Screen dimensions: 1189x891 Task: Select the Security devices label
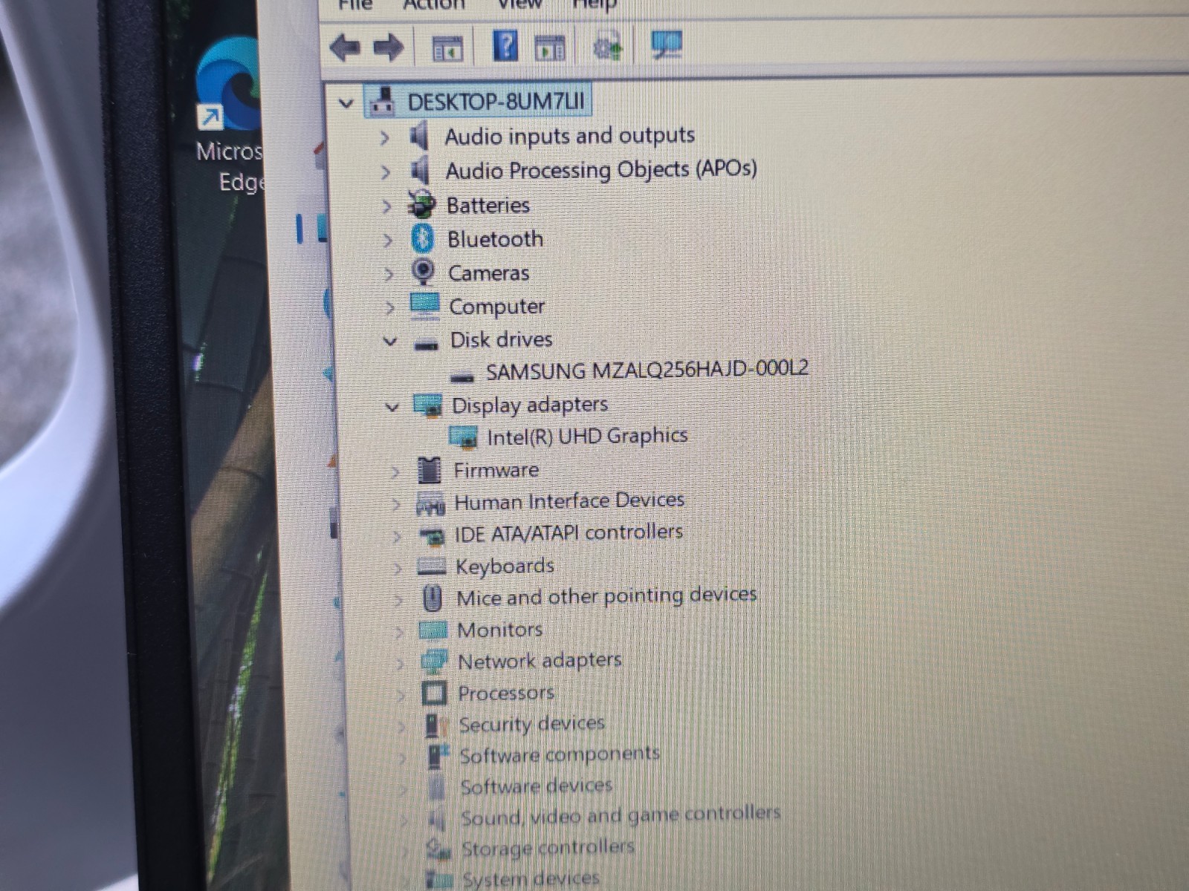click(x=531, y=724)
